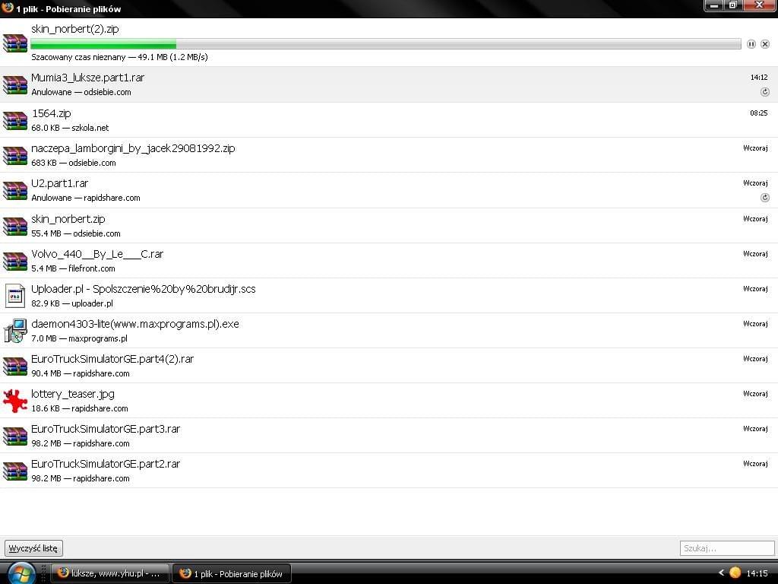Screen dimensions: 778x584
Task: Click the skin_norbert.zip archive icon
Action: (15, 226)
